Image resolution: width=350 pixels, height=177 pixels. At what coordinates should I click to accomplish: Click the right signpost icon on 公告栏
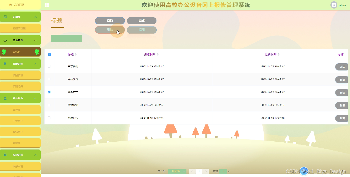(37, 52)
